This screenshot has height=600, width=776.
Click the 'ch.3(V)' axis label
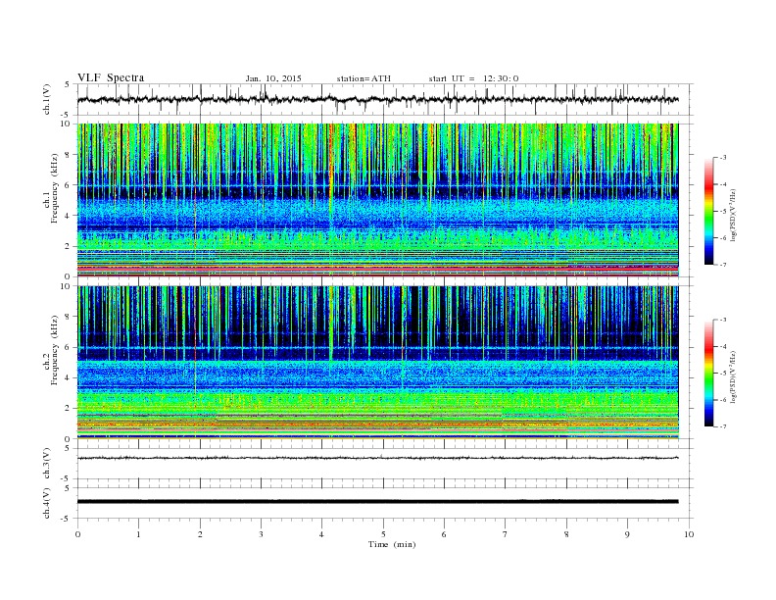[47, 464]
